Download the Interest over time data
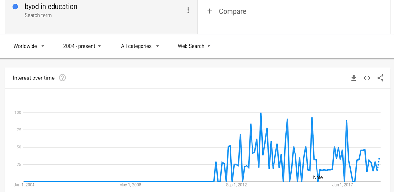Image resolution: width=394 pixels, height=192 pixels. coord(354,78)
